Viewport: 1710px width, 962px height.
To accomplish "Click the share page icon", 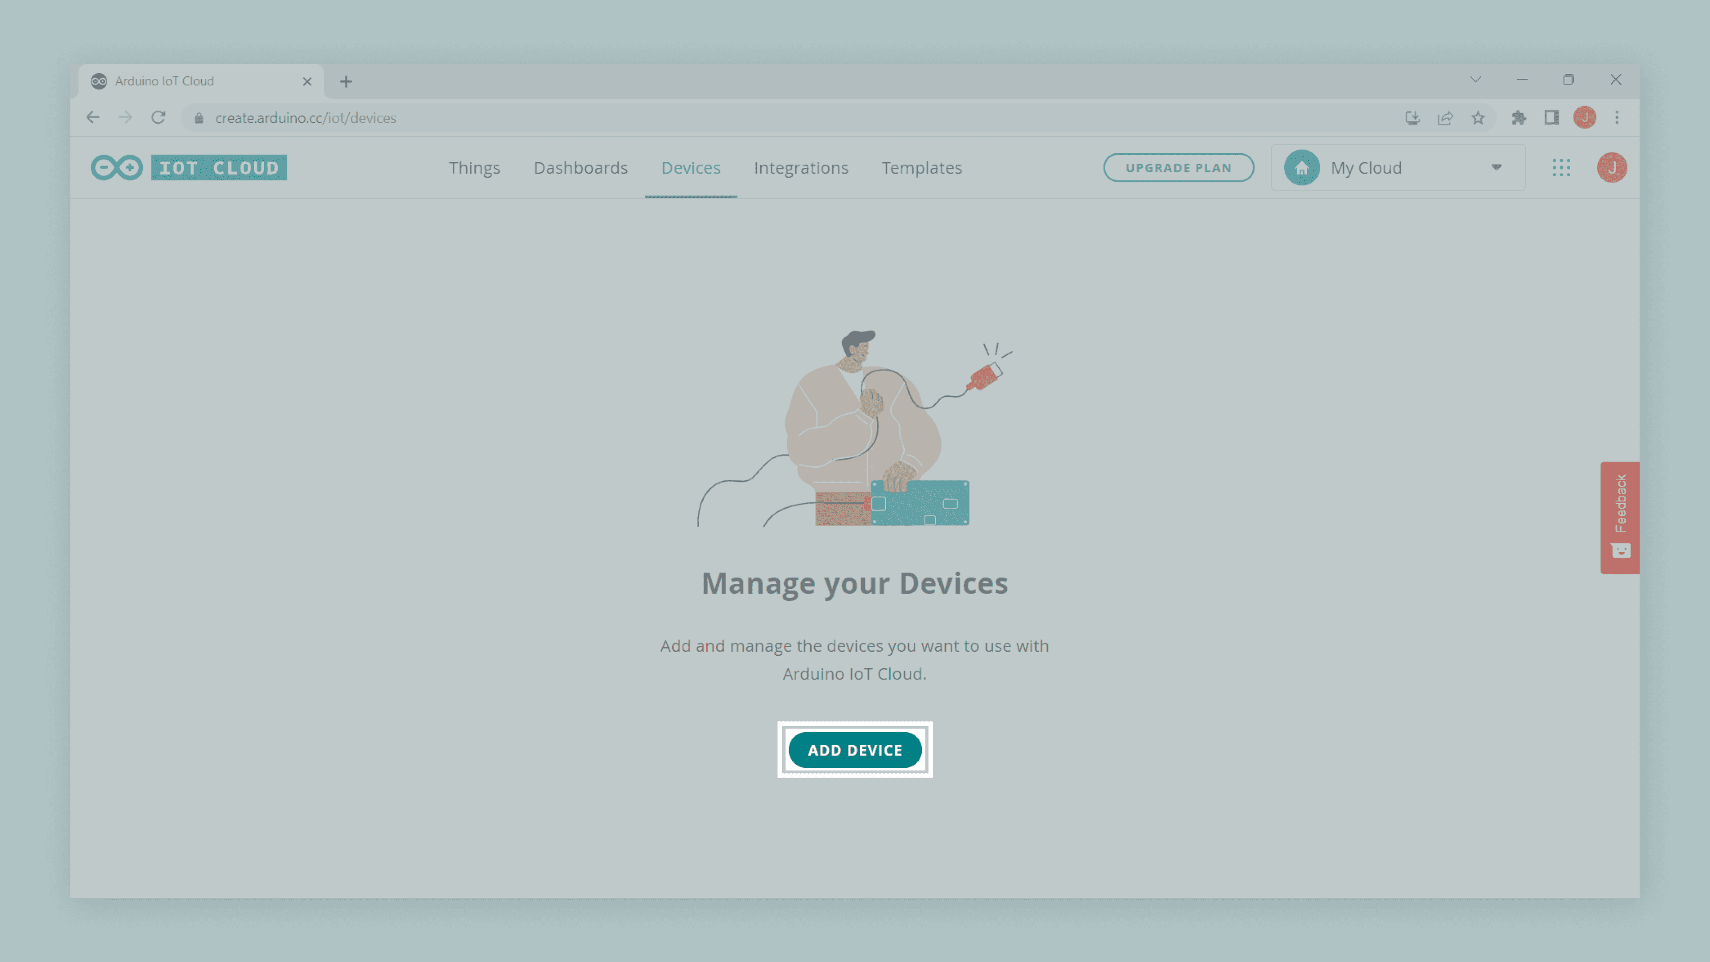I will (x=1445, y=118).
